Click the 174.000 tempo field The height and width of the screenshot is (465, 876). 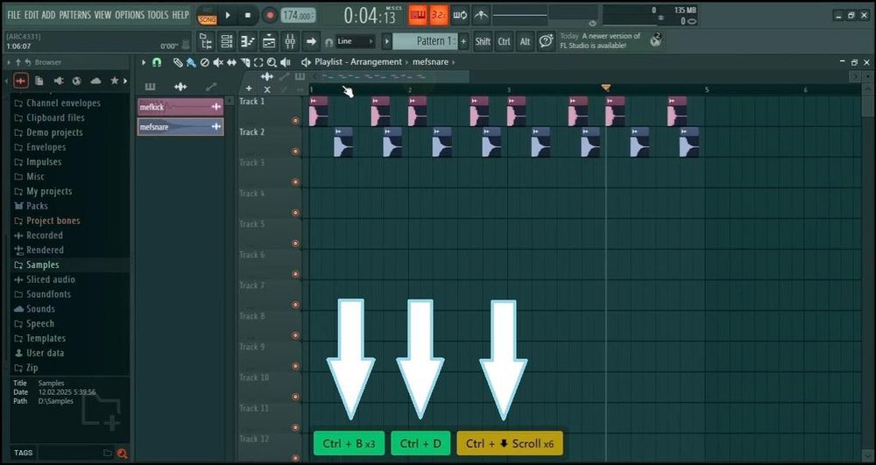tap(298, 16)
